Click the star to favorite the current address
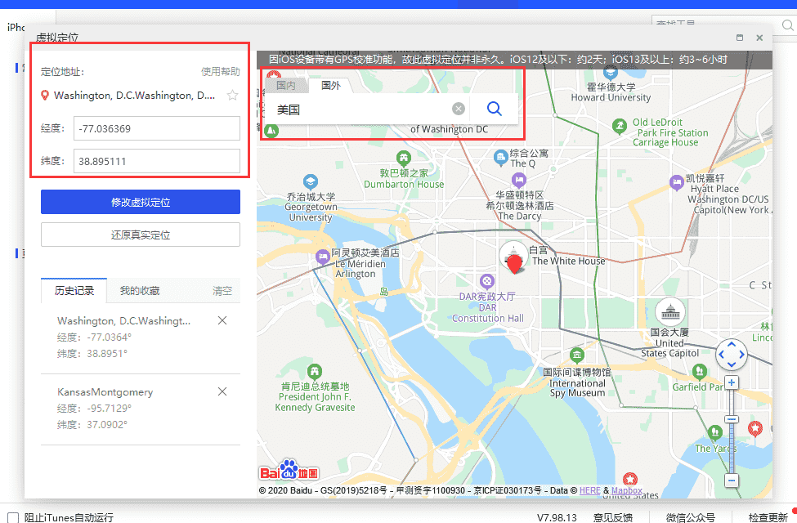This screenshot has width=797, height=523. point(232,95)
